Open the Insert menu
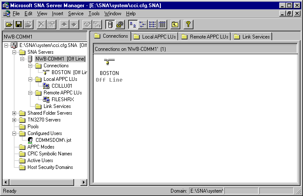303x196 pixels. (x=58, y=14)
